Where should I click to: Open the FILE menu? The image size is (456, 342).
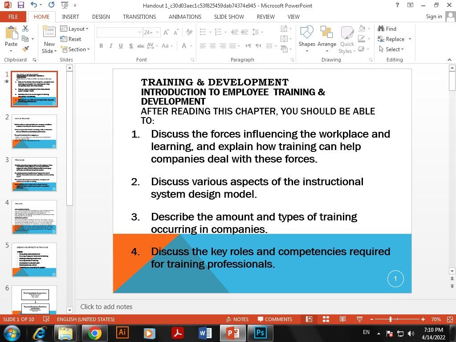[13, 16]
